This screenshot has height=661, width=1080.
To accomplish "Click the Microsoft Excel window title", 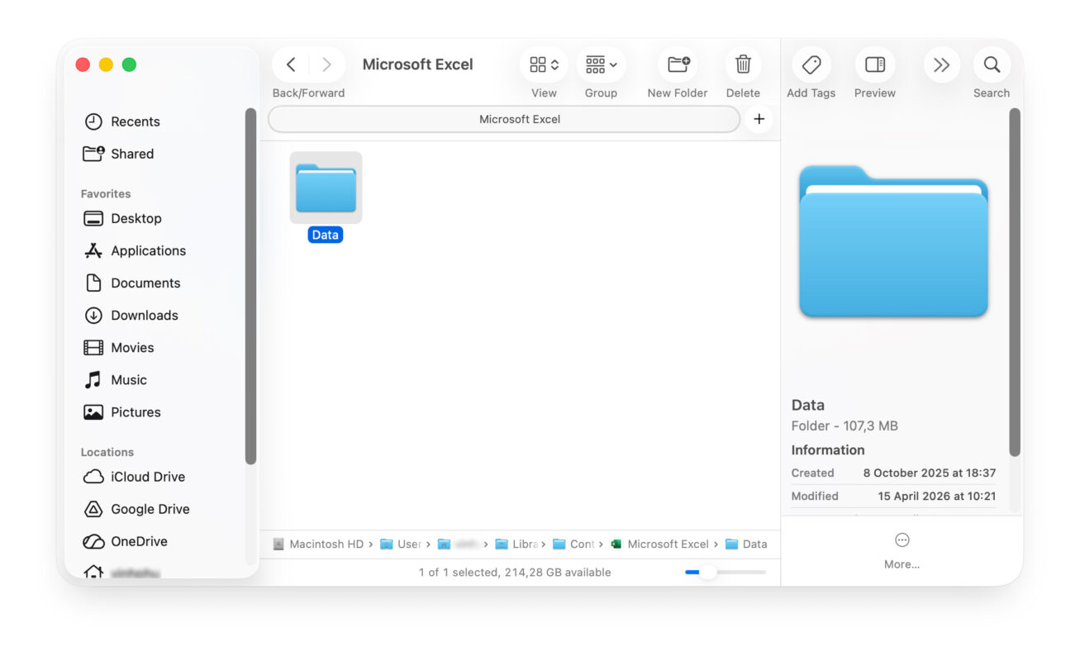I will point(418,64).
